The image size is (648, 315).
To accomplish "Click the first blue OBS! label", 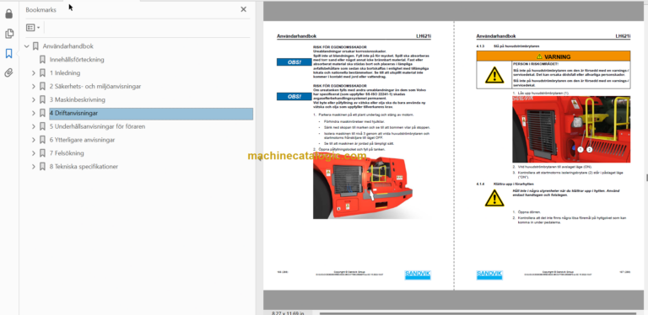I will (294, 62).
